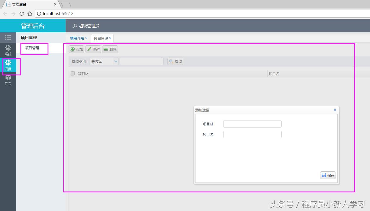Click the hamburger list icon atop the sidebar
The width and height of the screenshot is (370, 211).
coord(8,37)
